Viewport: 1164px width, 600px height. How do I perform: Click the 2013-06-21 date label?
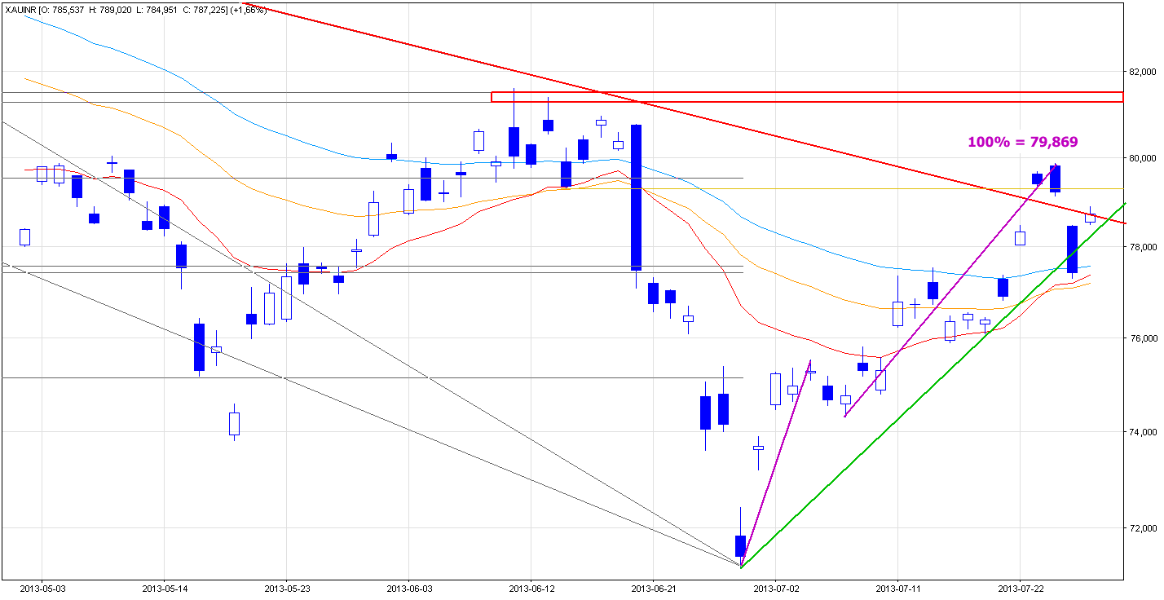(654, 588)
